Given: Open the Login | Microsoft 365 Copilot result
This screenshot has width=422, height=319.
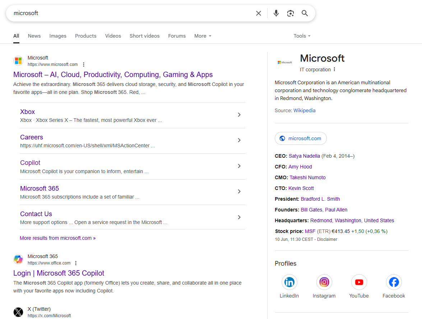Looking at the screenshot, I should (x=59, y=273).
